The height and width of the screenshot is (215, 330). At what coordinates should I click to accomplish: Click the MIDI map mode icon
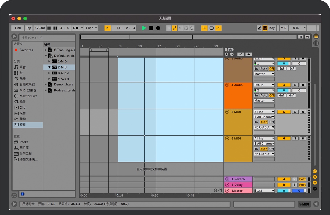[x=284, y=28]
